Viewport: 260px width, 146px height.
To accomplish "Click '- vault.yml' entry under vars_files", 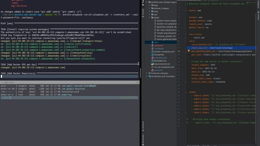I will point(198,38).
